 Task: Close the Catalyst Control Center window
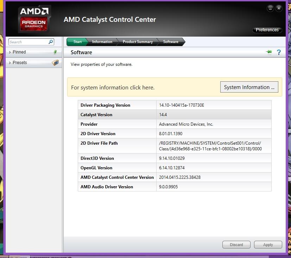pos(279,8)
